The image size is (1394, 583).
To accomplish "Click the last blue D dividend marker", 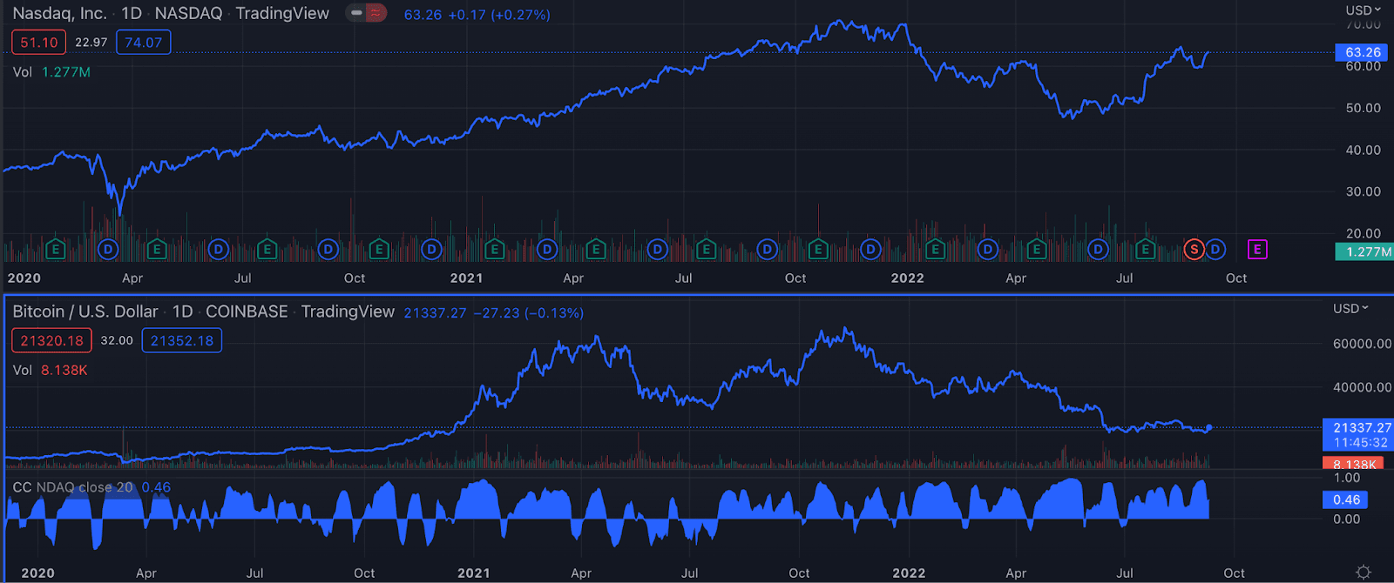I will [1215, 250].
